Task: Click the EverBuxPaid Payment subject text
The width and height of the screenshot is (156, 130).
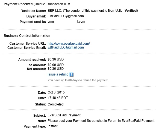Action: point(64,115)
